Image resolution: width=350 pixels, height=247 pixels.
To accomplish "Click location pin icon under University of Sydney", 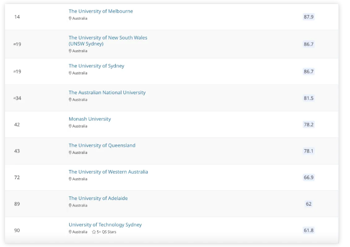I will pyautogui.click(x=70, y=73).
